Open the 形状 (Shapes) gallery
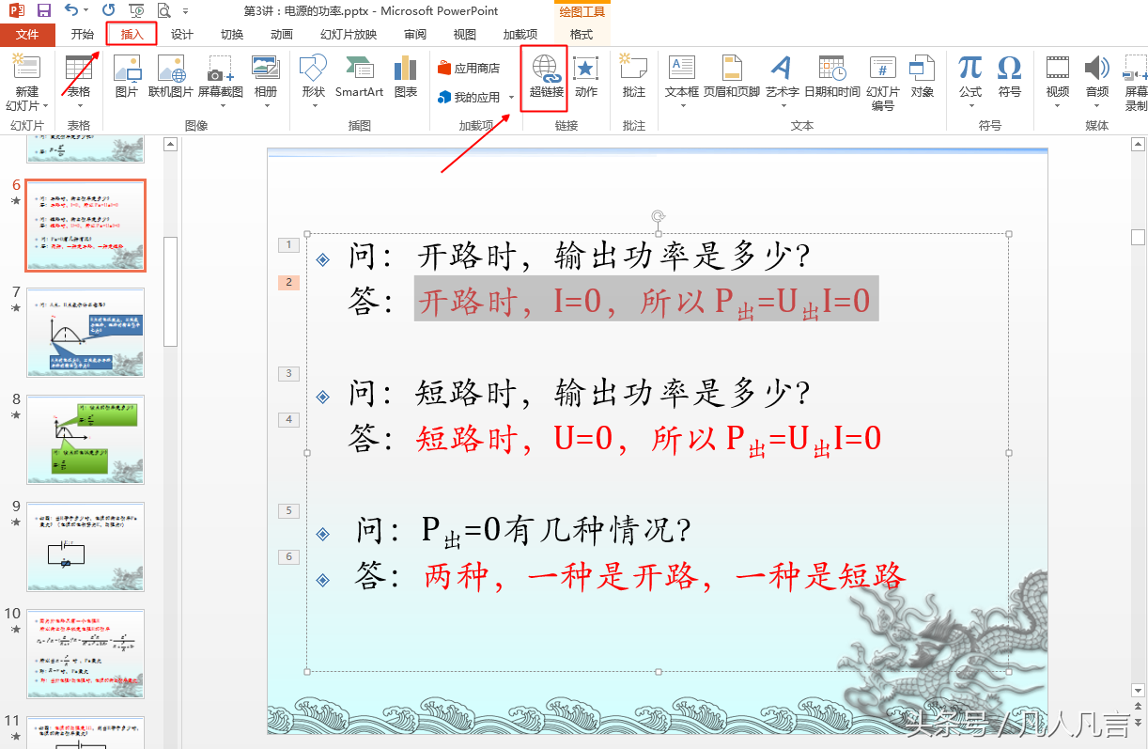 (x=313, y=80)
